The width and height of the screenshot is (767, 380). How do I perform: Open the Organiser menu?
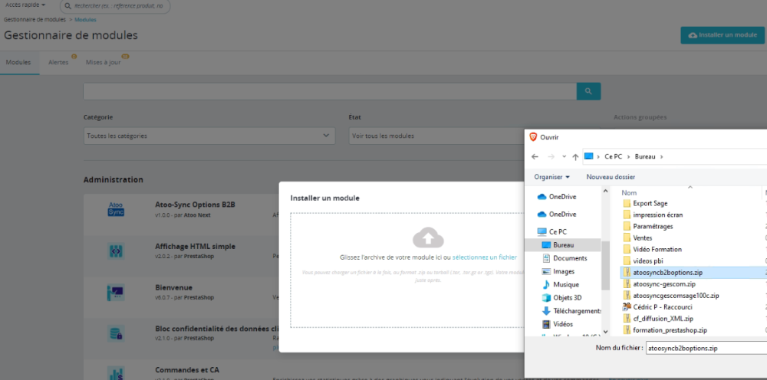[551, 177]
